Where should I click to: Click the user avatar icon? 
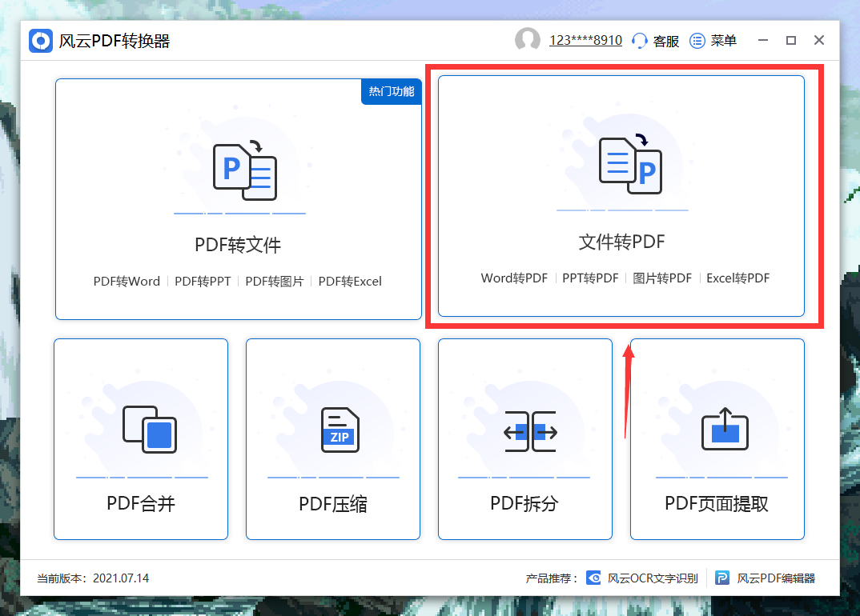click(x=527, y=40)
